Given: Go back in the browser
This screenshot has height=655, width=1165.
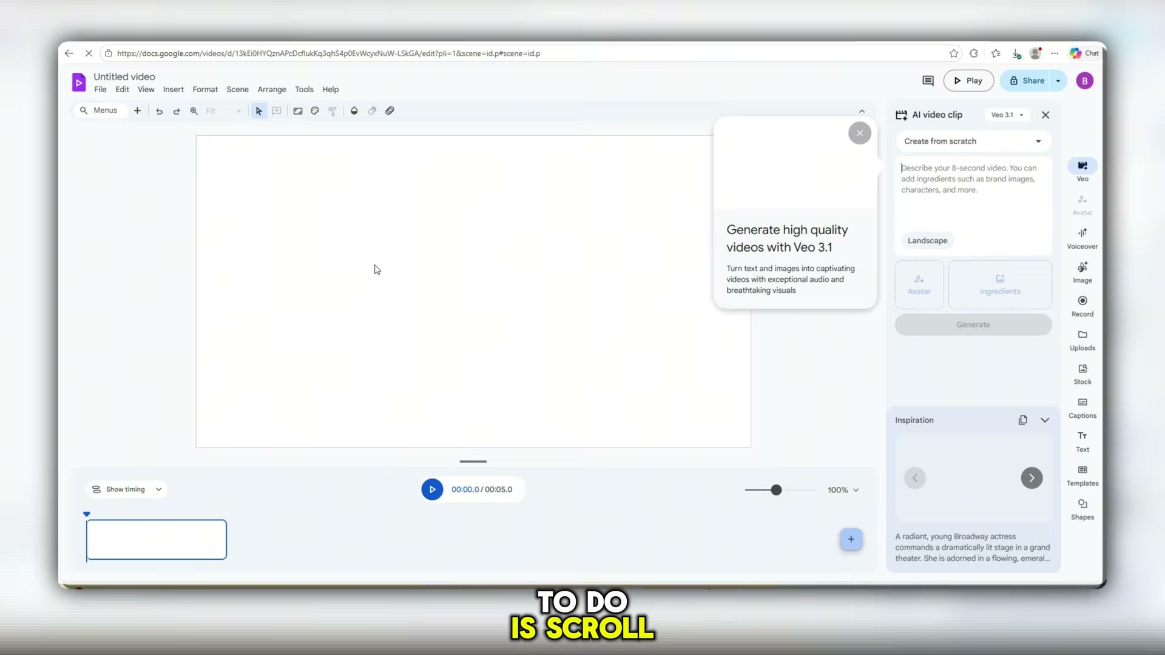Looking at the screenshot, I should tap(69, 53).
